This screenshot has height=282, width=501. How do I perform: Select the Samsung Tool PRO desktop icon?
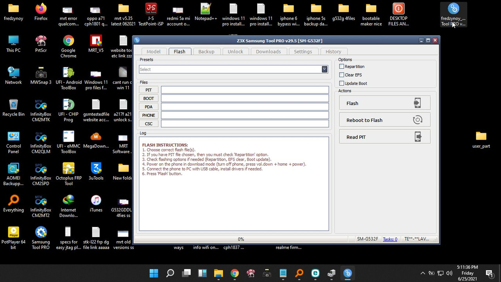[x=41, y=238]
